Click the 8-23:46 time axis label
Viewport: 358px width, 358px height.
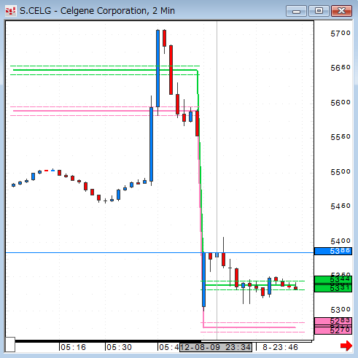(280, 347)
